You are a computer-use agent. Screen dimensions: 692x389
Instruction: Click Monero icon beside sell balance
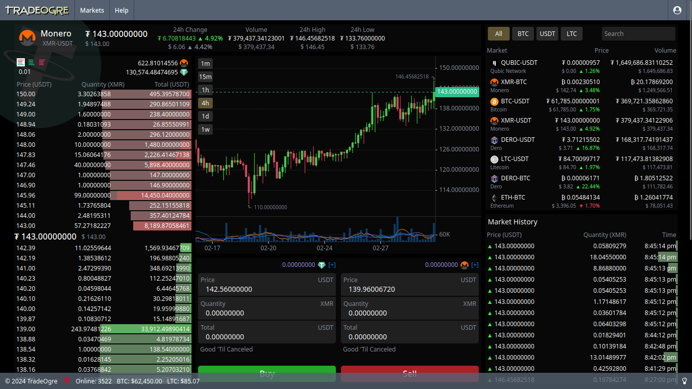pos(465,265)
